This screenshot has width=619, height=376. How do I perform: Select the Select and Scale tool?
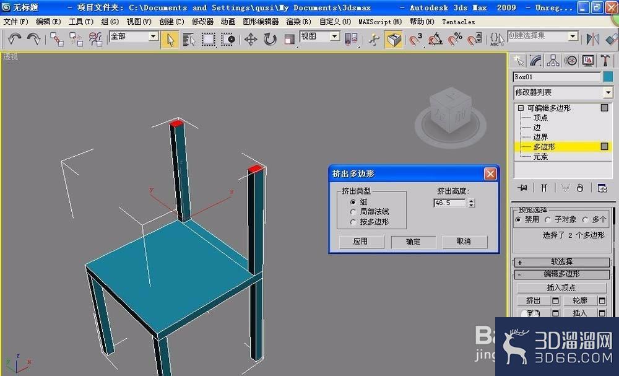pyautogui.click(x=289, y=39)
